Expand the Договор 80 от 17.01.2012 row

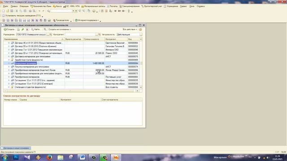9,53
